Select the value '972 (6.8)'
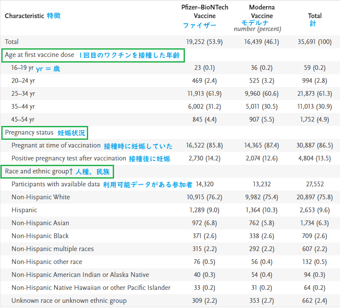The height and width of the screenshot is (308, 340). tap(204, 223)
